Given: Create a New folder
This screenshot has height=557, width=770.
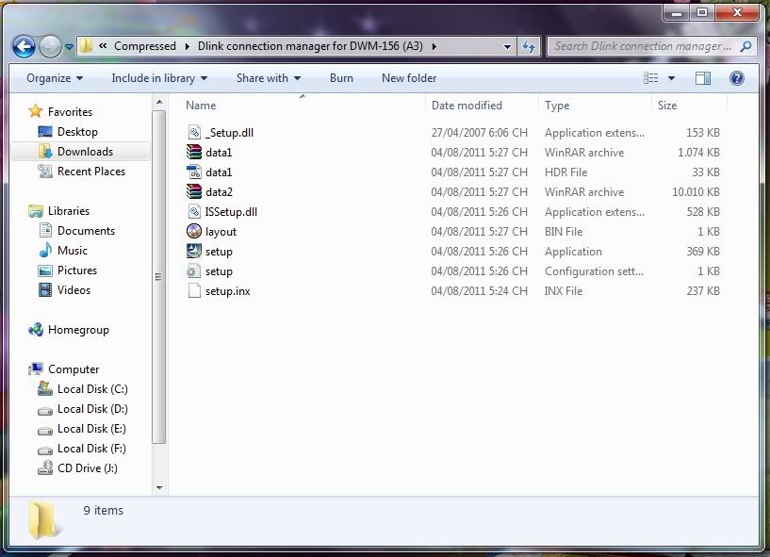Looking at the screenshot, I should (x=409, y=78).
